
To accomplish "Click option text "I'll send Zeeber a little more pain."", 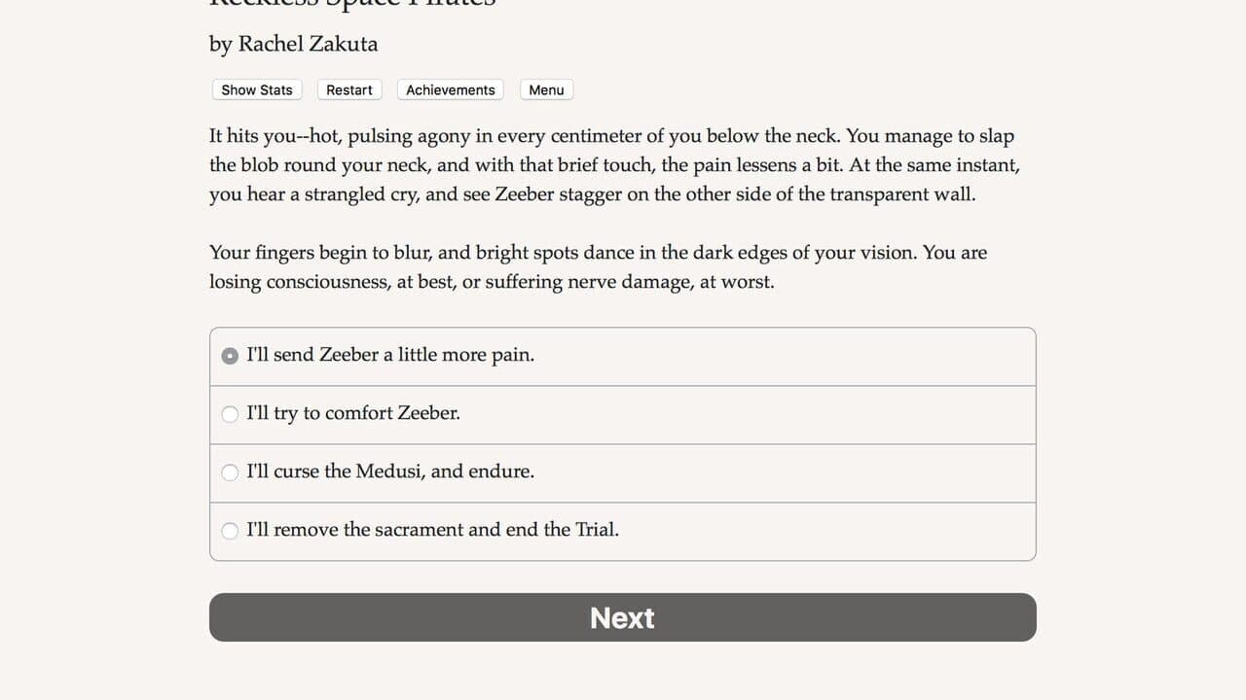I will pos(390,355).
